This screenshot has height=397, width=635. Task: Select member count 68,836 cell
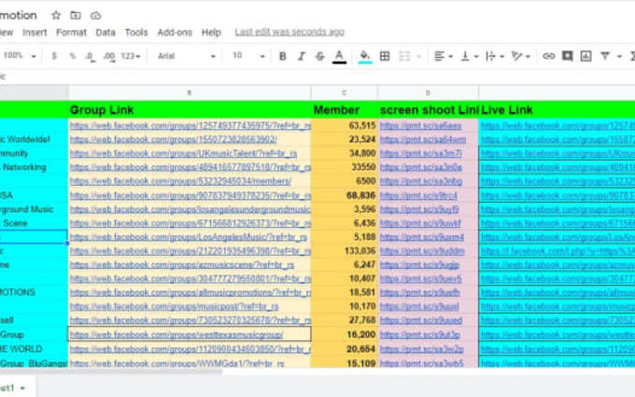345,195
